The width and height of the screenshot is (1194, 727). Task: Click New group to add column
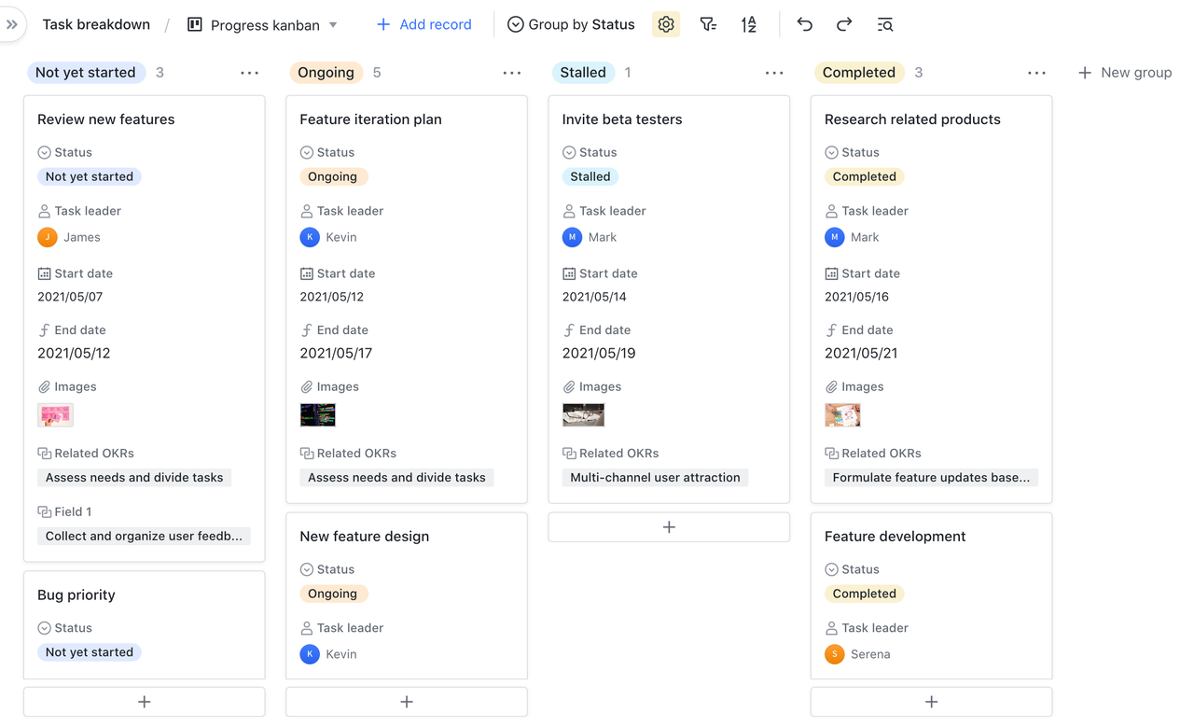point(1125,73)
